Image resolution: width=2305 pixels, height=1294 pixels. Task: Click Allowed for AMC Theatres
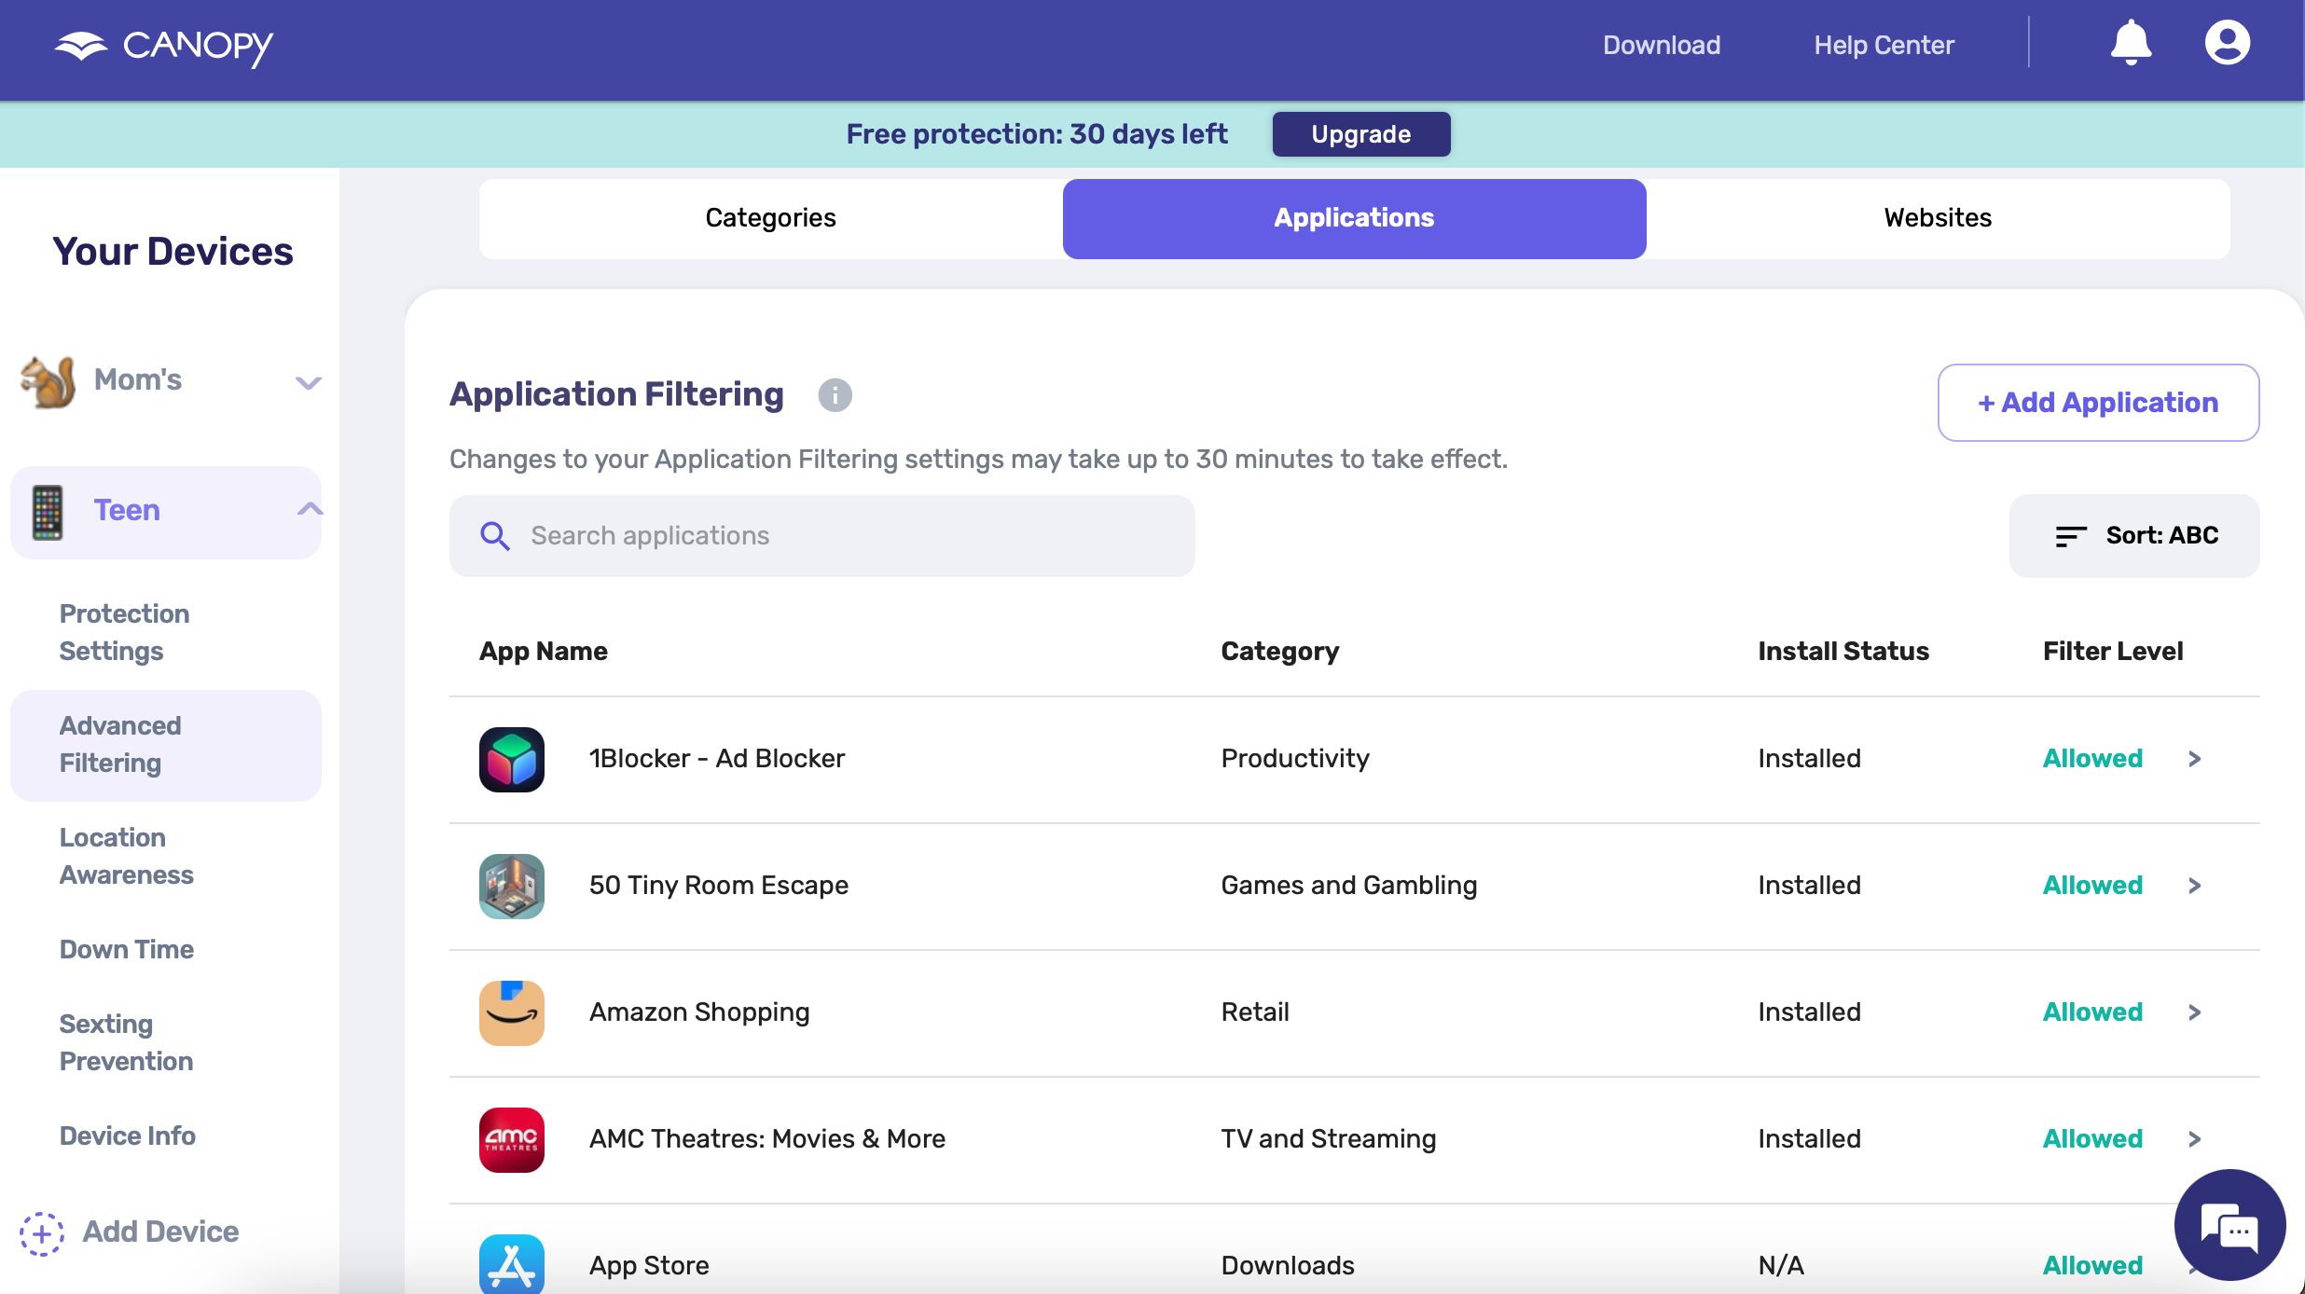point(2092,1139)
